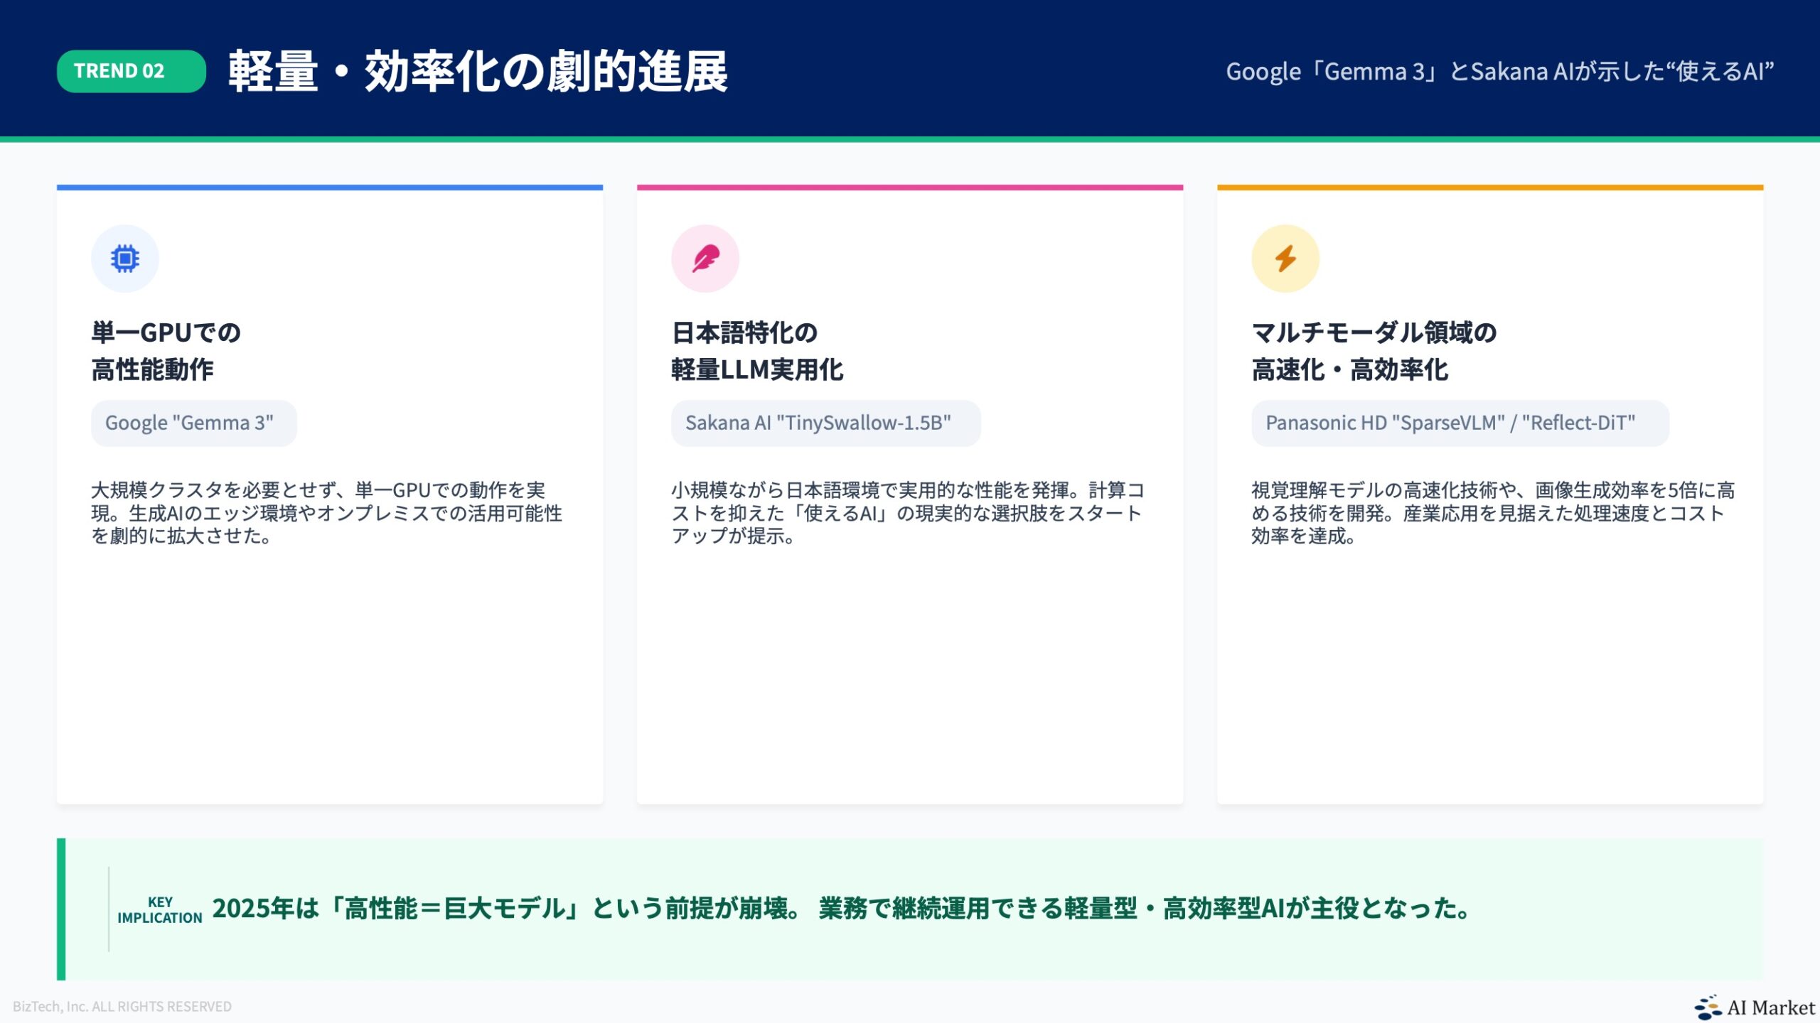The image size is (1820, 1023).
Task: Click the Sakana AI "TinySwallow-1.5B" tag
Action: click(825, 423)
